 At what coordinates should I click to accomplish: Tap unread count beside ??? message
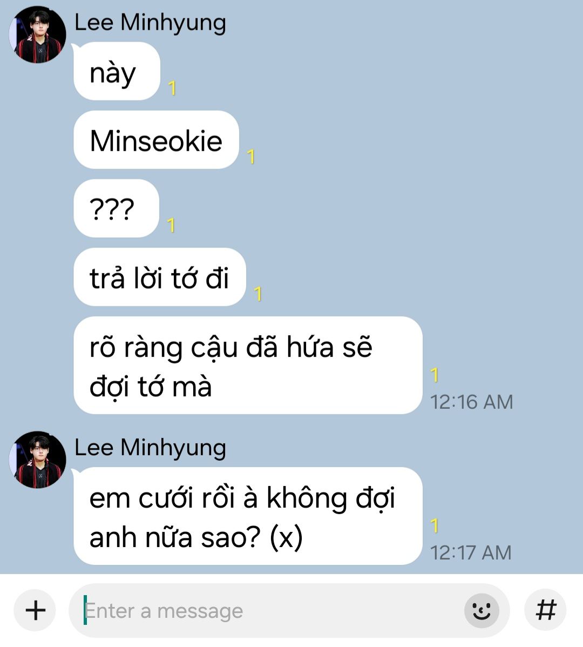pos(171,225)
